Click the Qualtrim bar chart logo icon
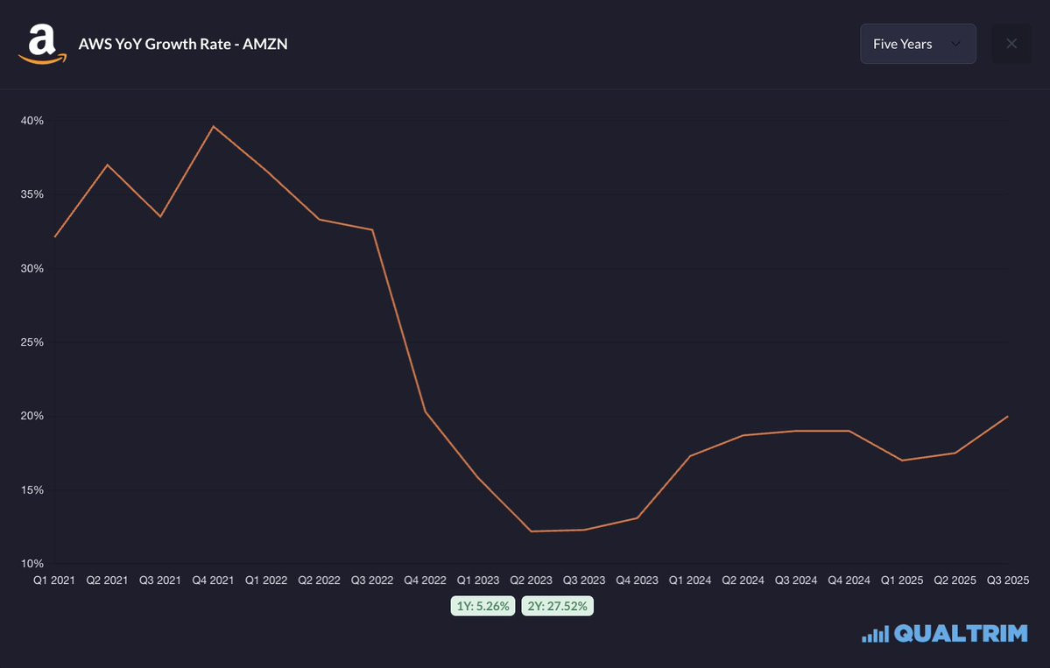Image resolution: width=1050 pixels, height=668 pixels. pos(875,634)
